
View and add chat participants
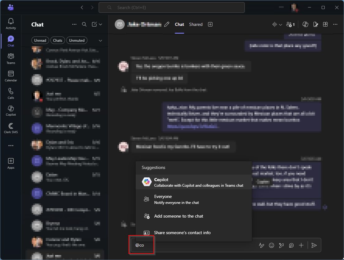tap(291, 24)
